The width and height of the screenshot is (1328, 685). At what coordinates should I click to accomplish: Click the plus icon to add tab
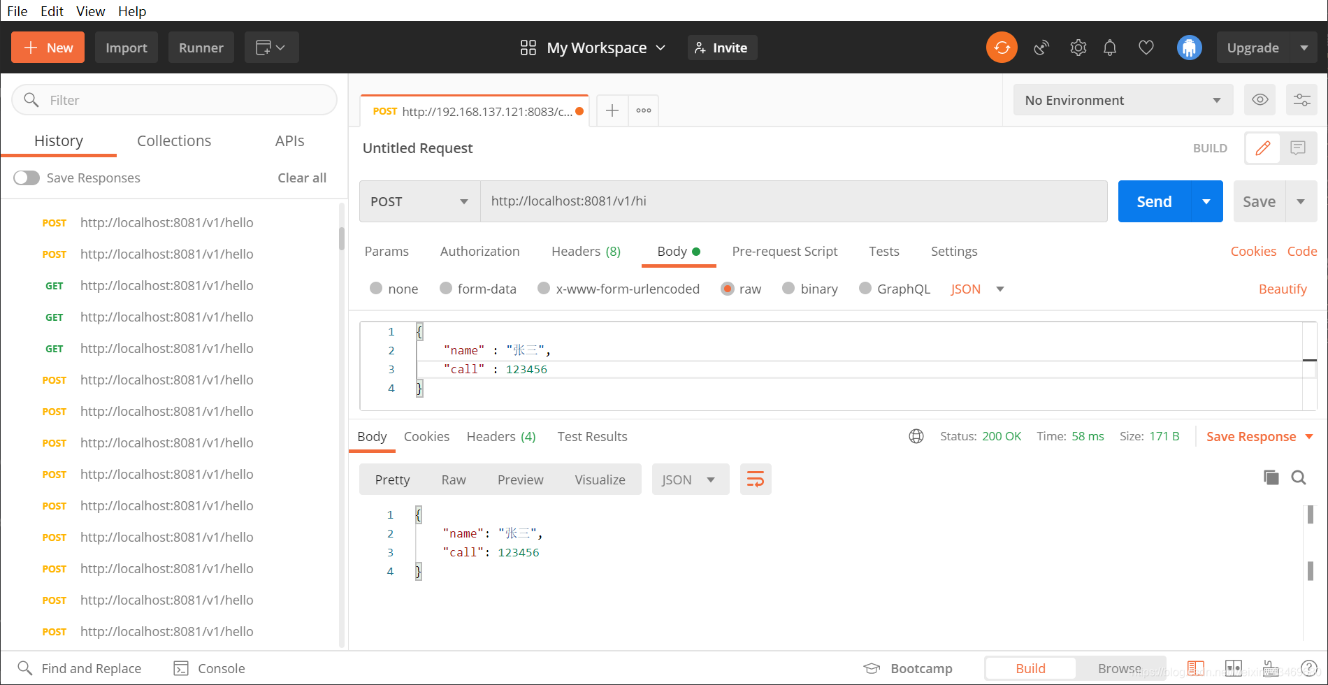coord(612,110)
